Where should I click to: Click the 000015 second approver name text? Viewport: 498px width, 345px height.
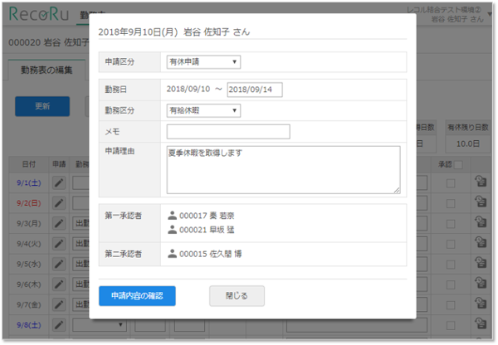coord(211,254)
